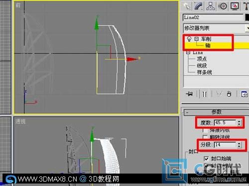Click the 分段 spinner arrows
Image resolution: width=249 pixels, height=186 pixels.
[x=239, y=145]
